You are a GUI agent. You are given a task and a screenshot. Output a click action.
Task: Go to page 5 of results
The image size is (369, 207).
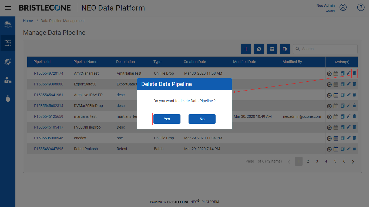click(335, 161)
